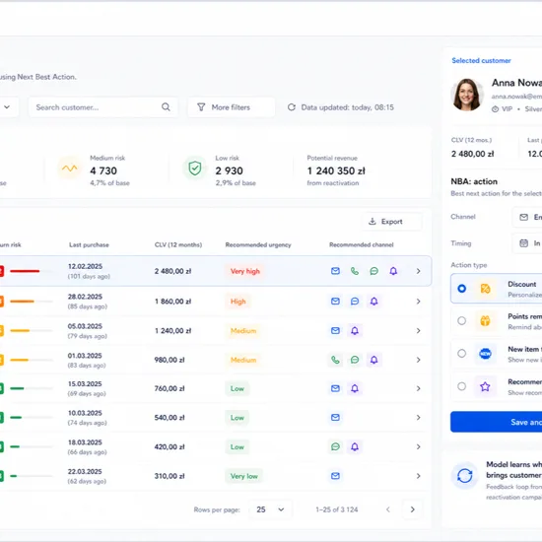The width and height of the screenshot is (542, 542).
Task: Click phone icon in the Very high row
Action: point(355,271)
